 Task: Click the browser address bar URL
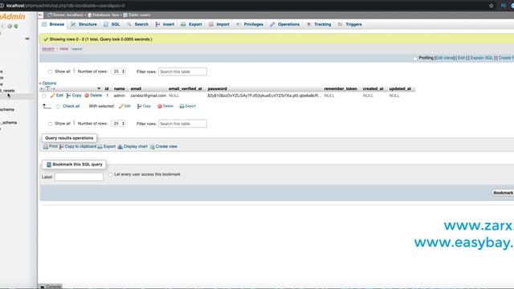coord(66,6)
